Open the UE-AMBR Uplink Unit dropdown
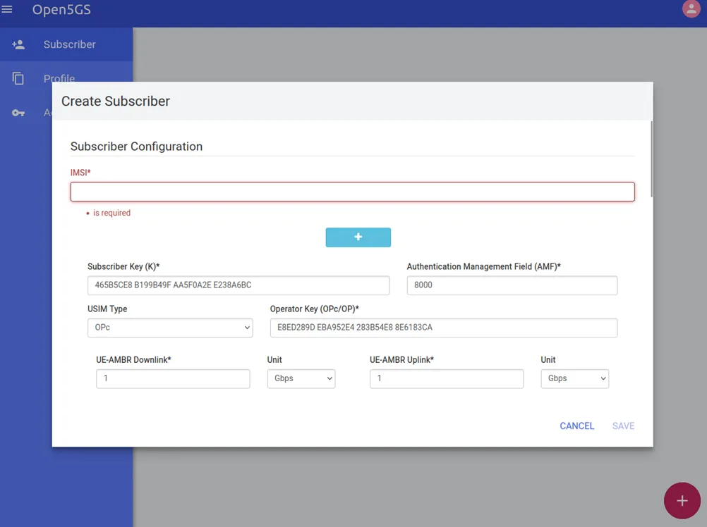Image resolution: width=707 pixels, height=527 pixels. pyautogui.click(x=575, y=378)
